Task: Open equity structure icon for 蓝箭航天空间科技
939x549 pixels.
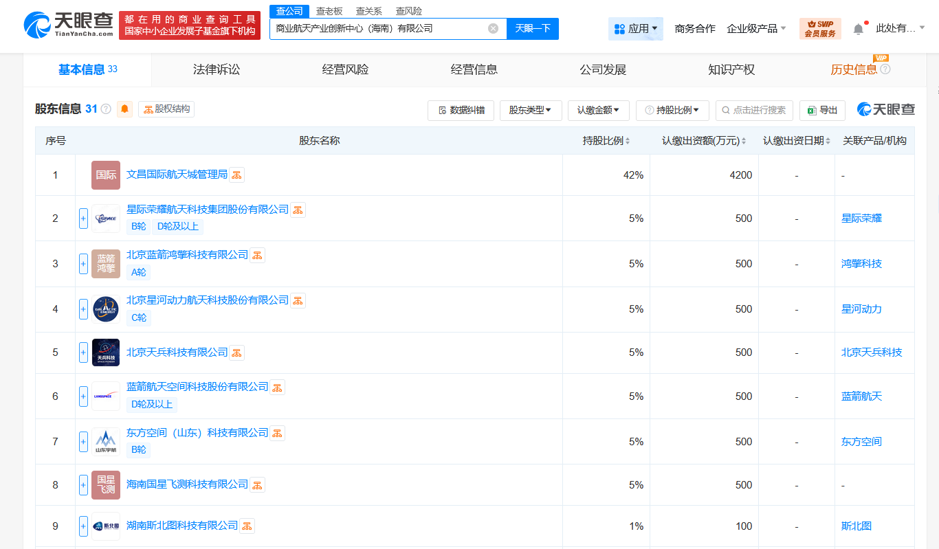Action: [x=277, y=388]
